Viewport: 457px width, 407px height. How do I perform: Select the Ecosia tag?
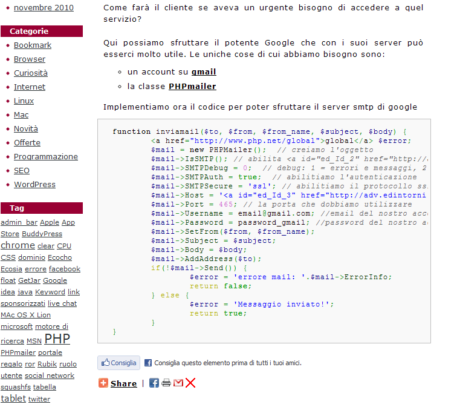point(11,269)
